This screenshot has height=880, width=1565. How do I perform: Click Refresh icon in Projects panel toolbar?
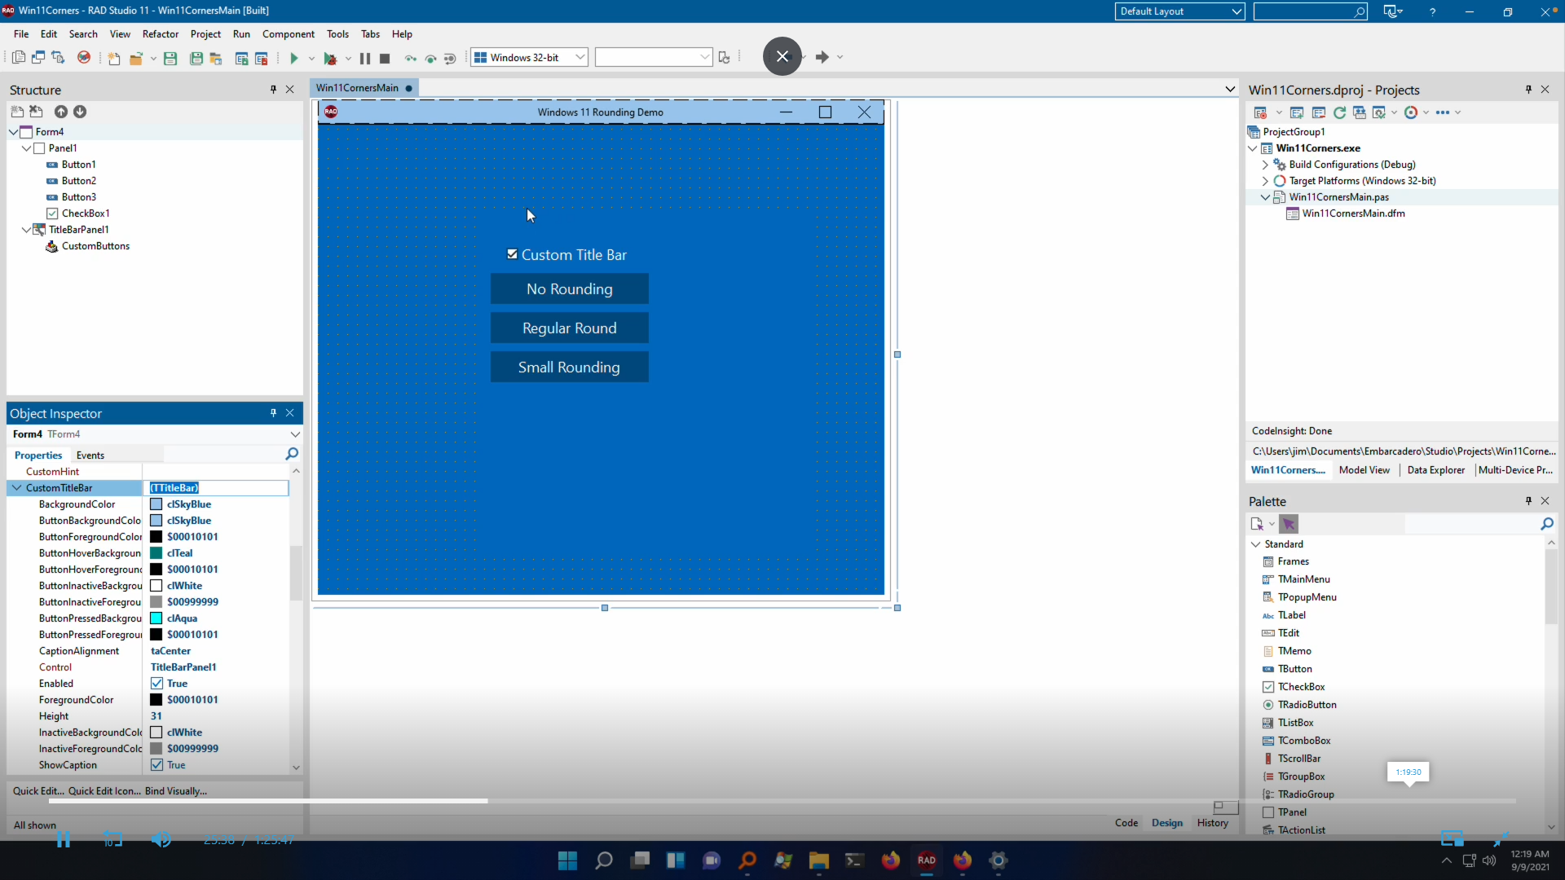tap(1339, 112)
